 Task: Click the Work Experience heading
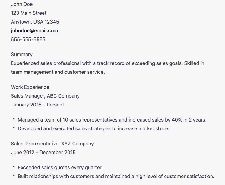[30, 87]
